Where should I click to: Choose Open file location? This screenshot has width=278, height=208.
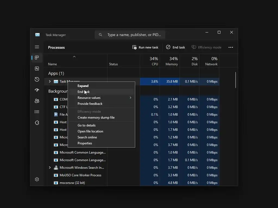pos(102,131)
